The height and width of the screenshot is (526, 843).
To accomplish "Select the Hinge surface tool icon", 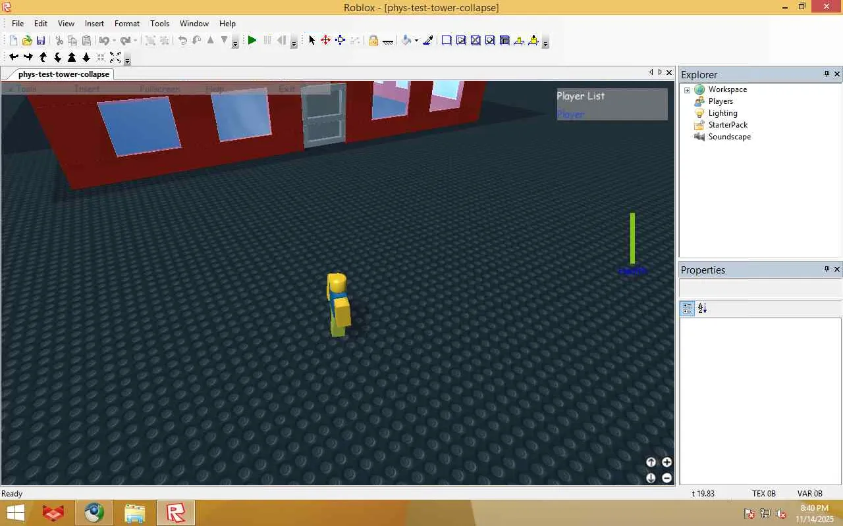I will [519, 41].
